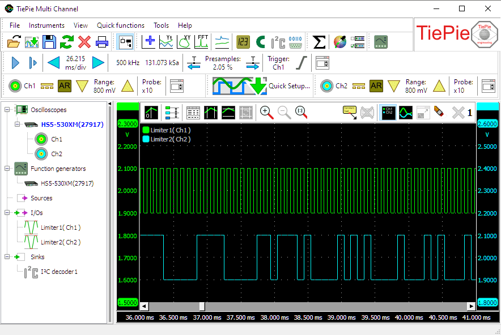501x335 pixels.
Task: Select the Yt graph view icon
Action: pyautogui.click(x=165, y=42)
